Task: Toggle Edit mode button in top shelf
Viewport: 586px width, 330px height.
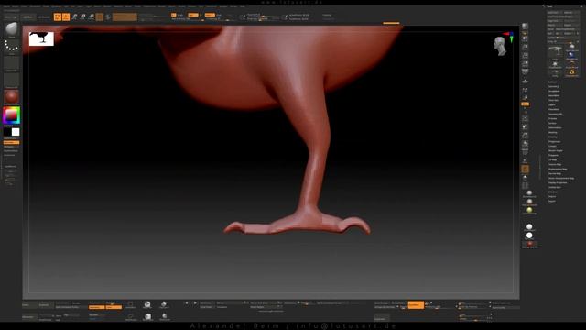Action: click(x=58, y=16)
